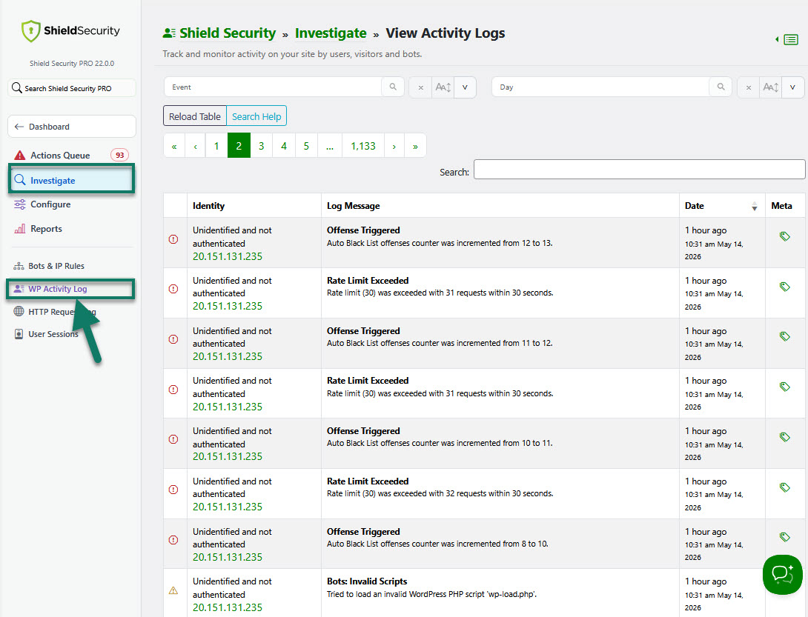Click the Event filter search icon
808x617 pixels.
[393, 87]
